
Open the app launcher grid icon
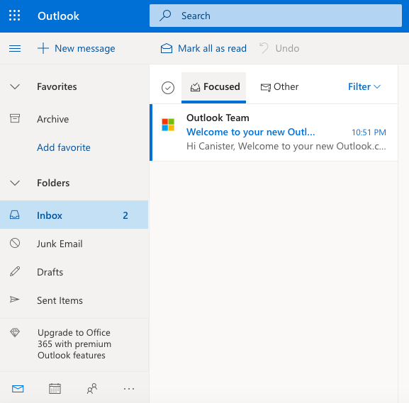click(15, 16)
